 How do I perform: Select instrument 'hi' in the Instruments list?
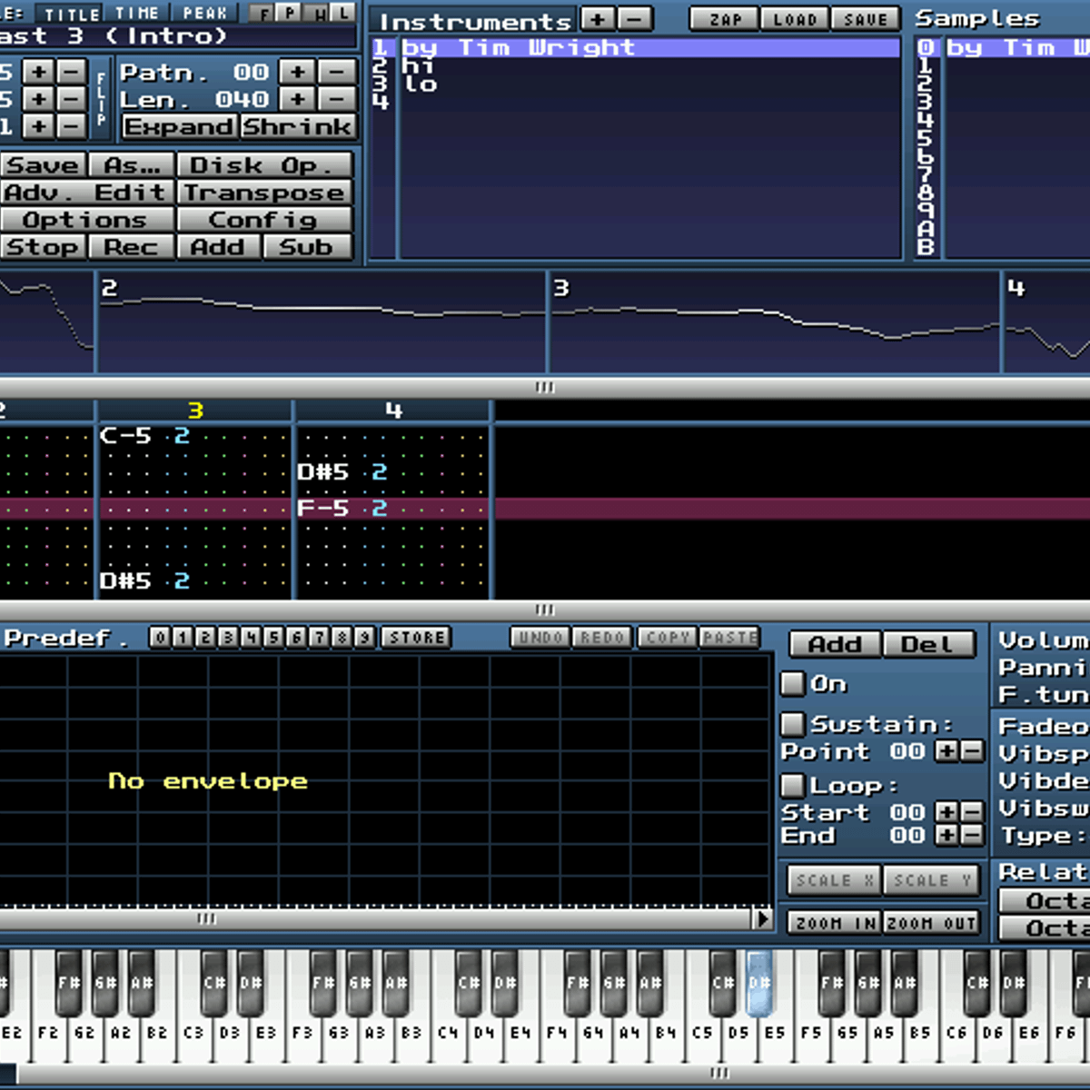point(419,65)
